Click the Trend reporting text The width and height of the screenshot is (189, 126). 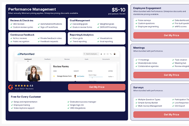(x=80, y=42)
